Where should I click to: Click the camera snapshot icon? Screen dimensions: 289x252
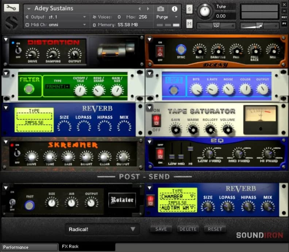click(161, 9)
